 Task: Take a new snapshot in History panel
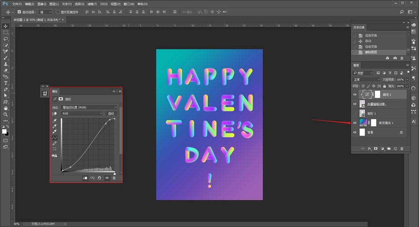[395, 58]
